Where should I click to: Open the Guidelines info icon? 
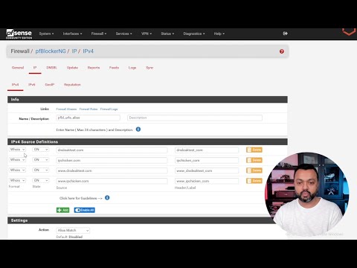[x=107, y=198]
